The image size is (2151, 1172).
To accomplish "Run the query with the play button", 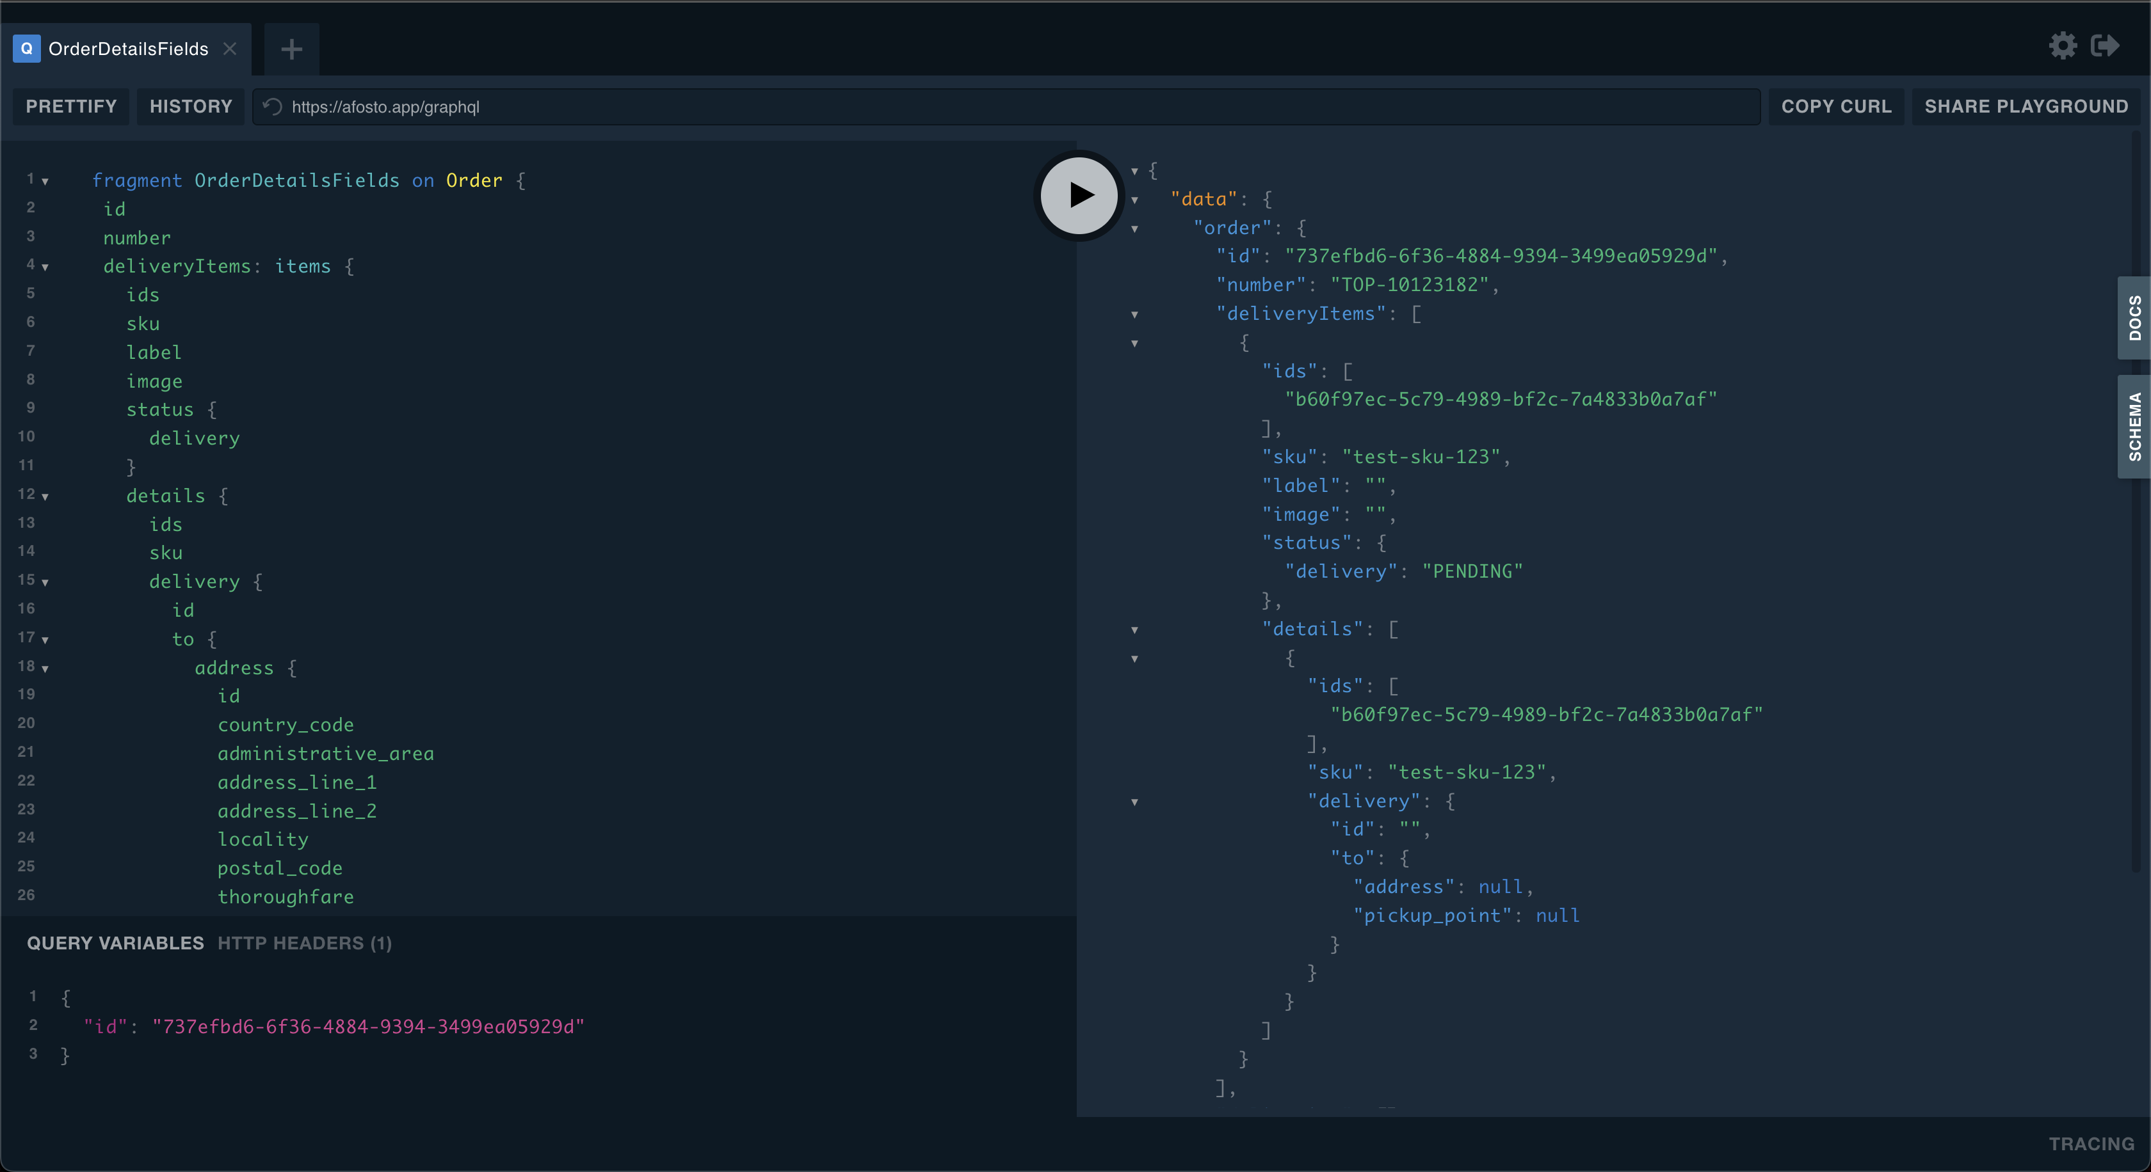I will (1080, 195).
